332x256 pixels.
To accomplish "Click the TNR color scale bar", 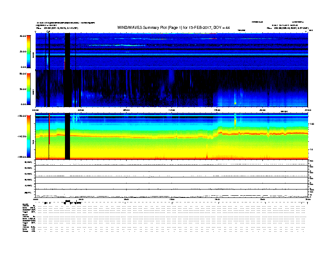I will (29, 136).
